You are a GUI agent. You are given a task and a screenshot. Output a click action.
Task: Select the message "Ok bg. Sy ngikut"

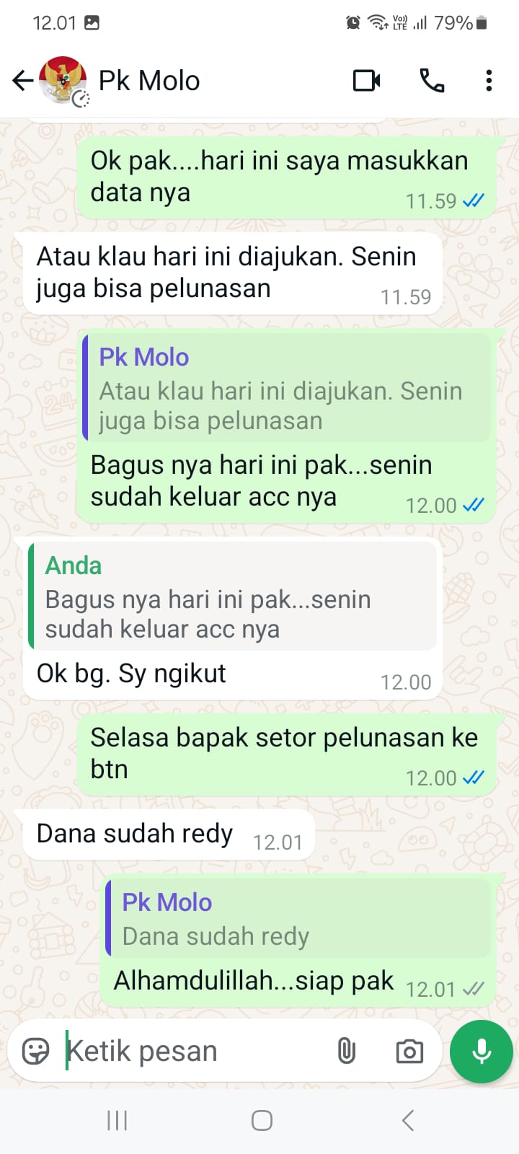click(131, 673)
